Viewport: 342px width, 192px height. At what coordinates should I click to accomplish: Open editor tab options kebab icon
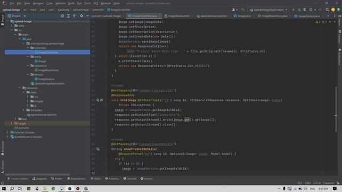coord(335,16)
